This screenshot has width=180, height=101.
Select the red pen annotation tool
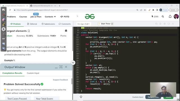coord(4,15)
